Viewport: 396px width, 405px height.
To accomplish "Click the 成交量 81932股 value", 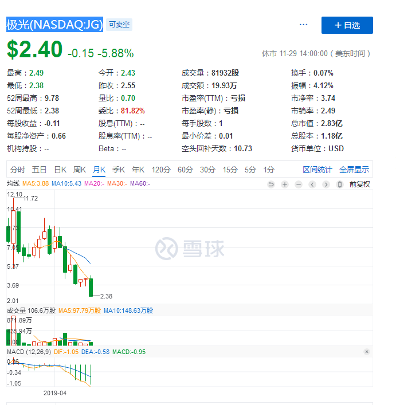I will click(225, 73).
